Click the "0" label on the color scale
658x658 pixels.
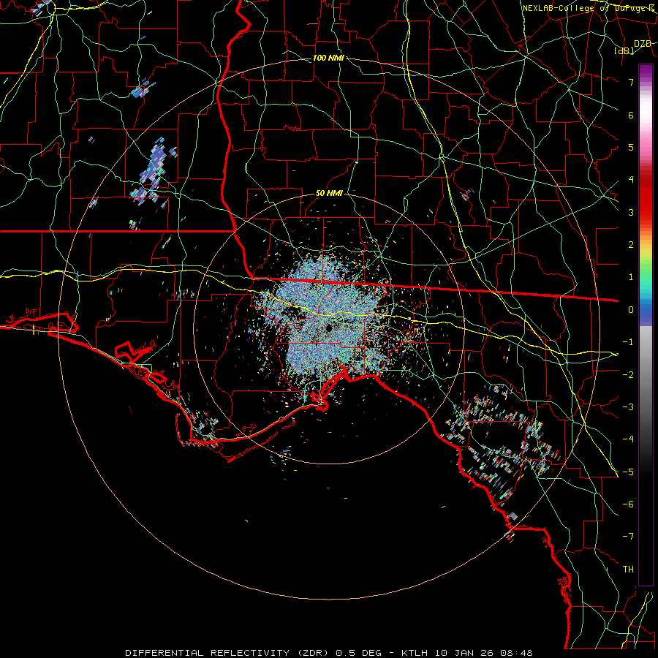point(631,310)
